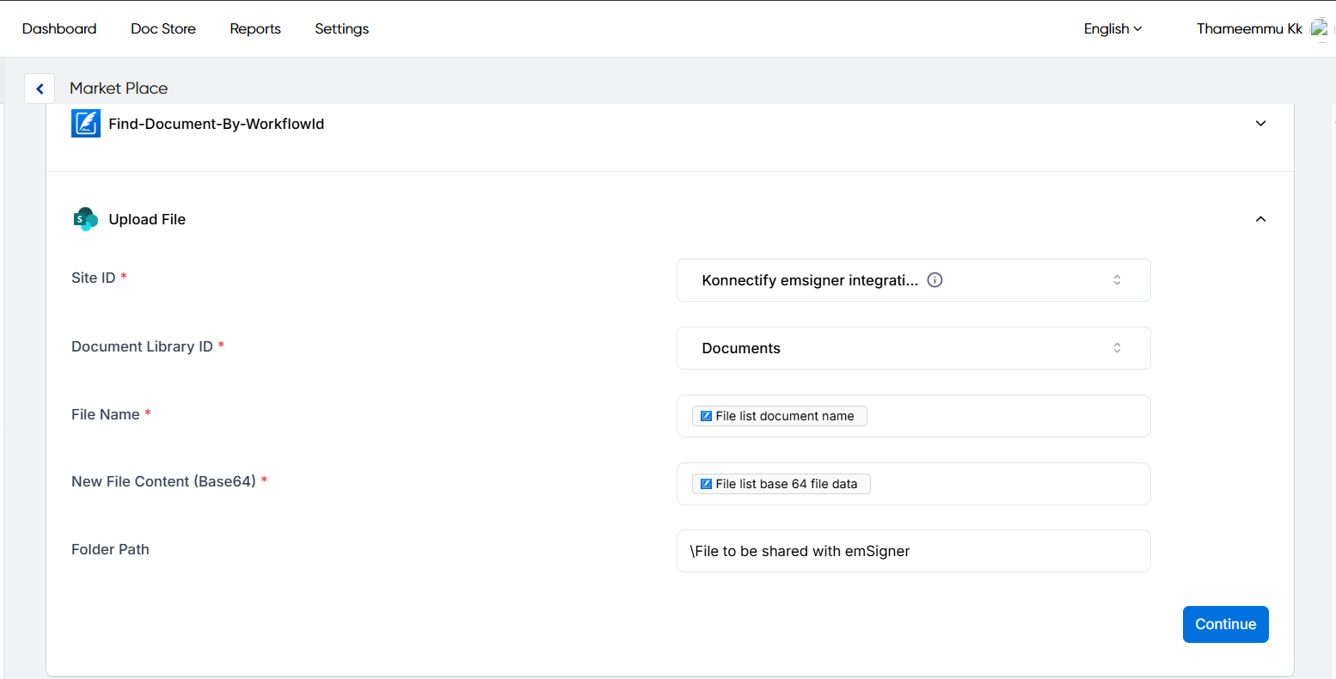Expand the Find-Document-By-WorkflowId section
1336x679 pixels.
(1260, 124)
